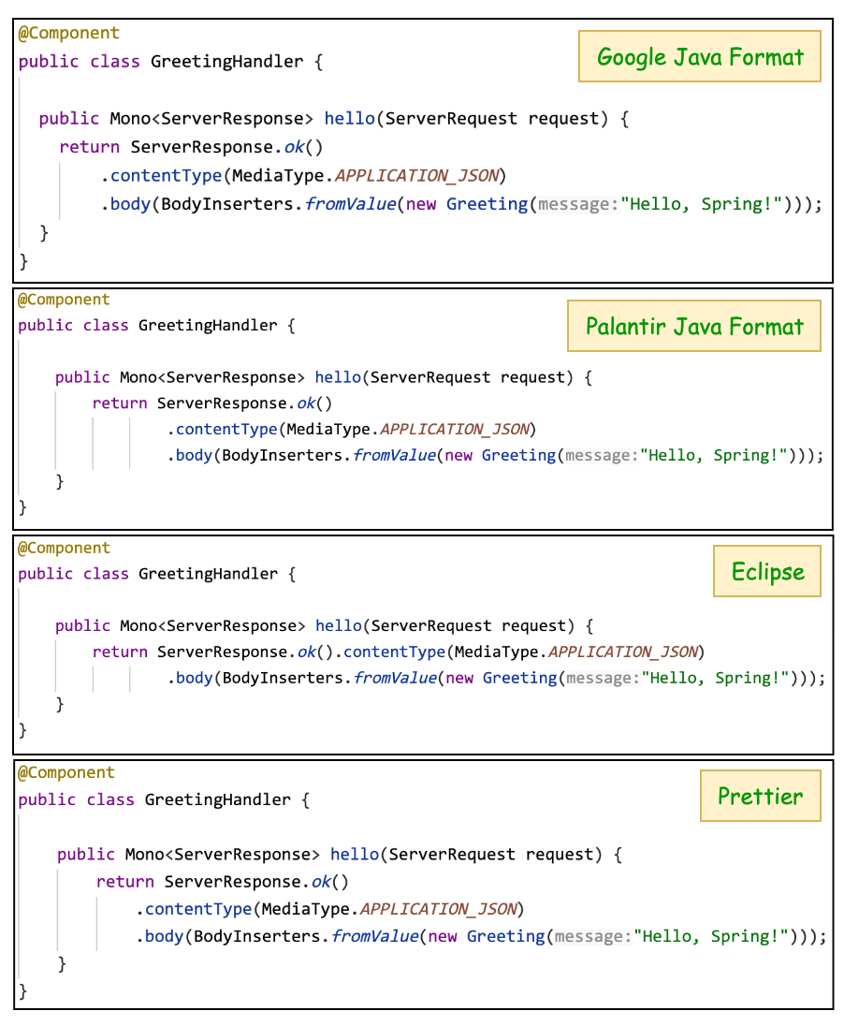Select "Hello, Spring!" string in Prettier panel
The width and height of the screenshot is (844, 1026).
[x=711, y=936]
